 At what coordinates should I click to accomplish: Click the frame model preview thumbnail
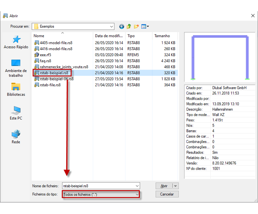click(x=220, y=57)
